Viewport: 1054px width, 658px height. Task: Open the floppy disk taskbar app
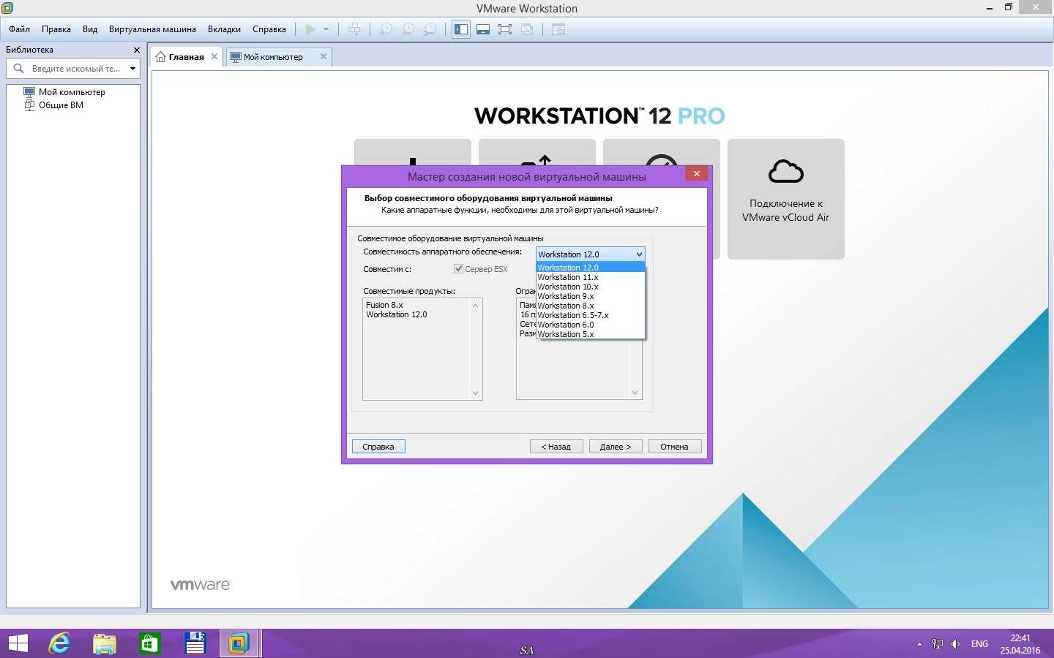coord(195,643)
